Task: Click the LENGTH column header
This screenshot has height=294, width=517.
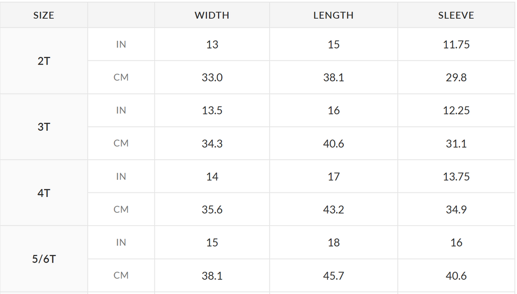Action: pos(333,15)
